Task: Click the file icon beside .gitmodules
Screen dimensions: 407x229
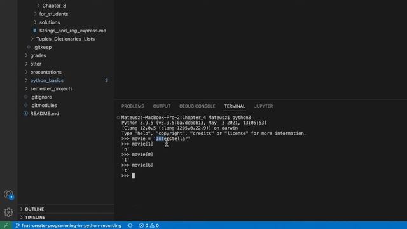Action: click(25, 105)
